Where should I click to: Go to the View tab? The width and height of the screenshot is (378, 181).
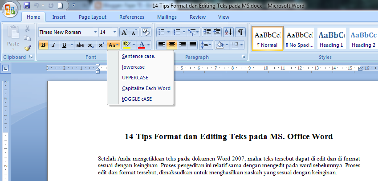coord(224,17)
